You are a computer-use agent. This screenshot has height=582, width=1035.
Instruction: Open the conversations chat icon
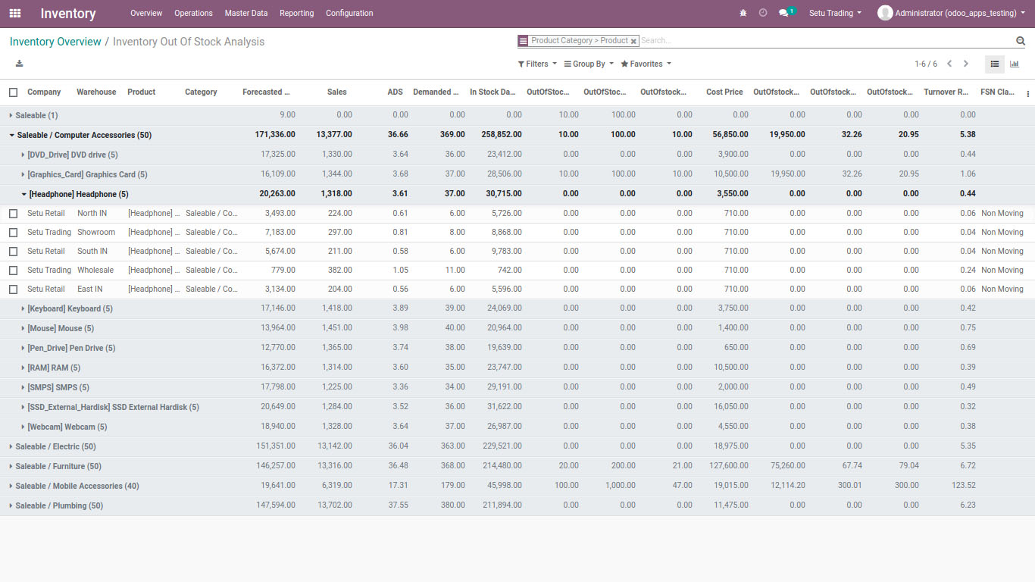click(784, 14)
